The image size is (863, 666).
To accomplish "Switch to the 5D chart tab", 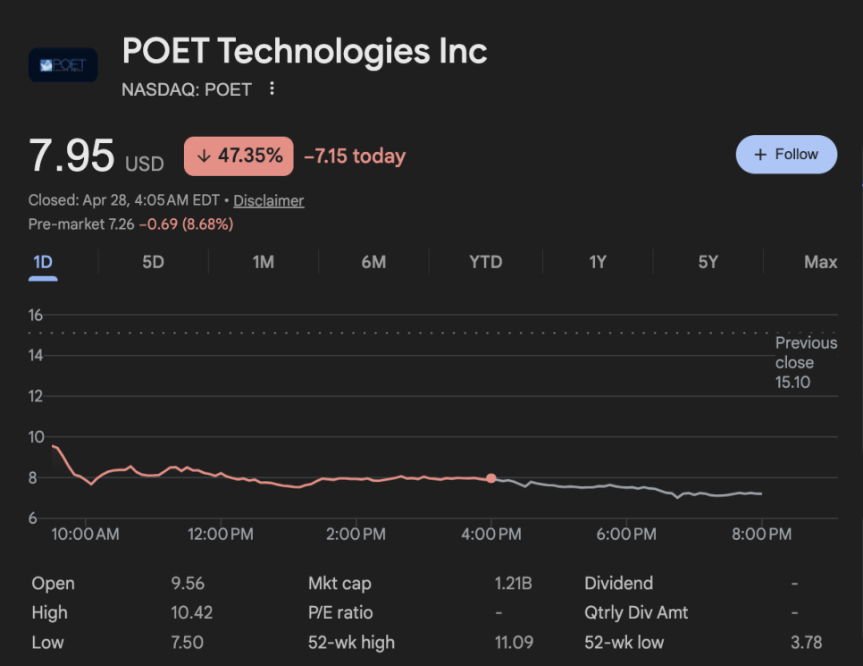I will pos(153,262).
